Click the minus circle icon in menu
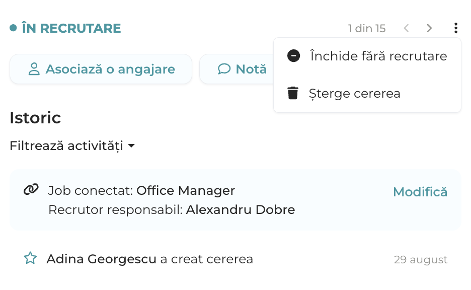The height and width of the screenshot is (290, 471). pos(293,56)
